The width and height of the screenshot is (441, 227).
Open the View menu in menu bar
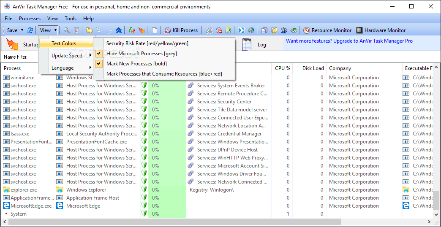pos(53,19)
